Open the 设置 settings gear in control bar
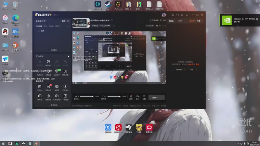 [x=144, y=97]
